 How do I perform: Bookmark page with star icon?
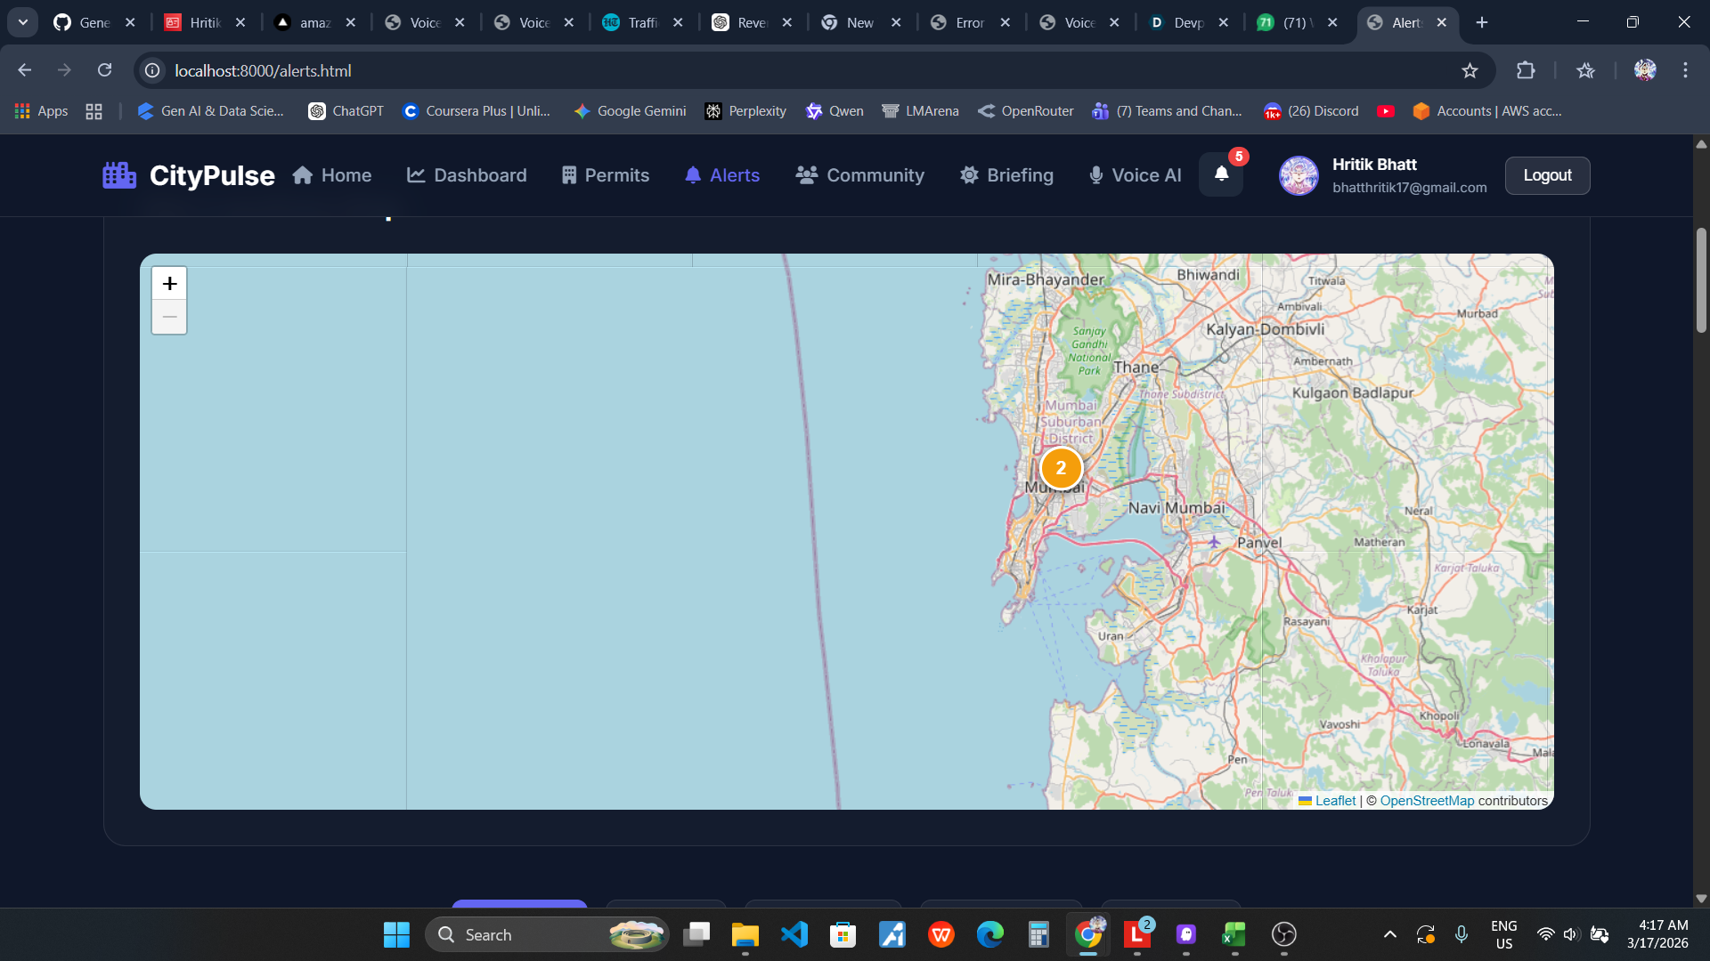1470,70
